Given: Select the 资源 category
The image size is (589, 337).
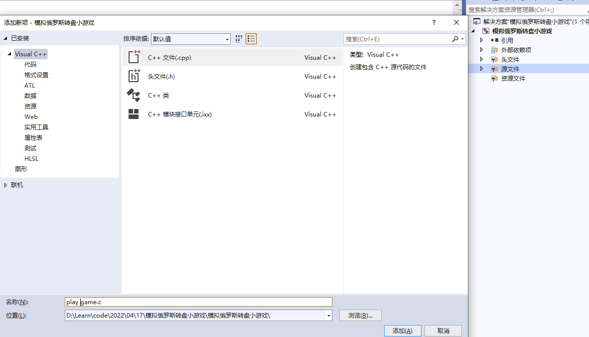Looking at the screenshot, I should (x=30, y=106).
